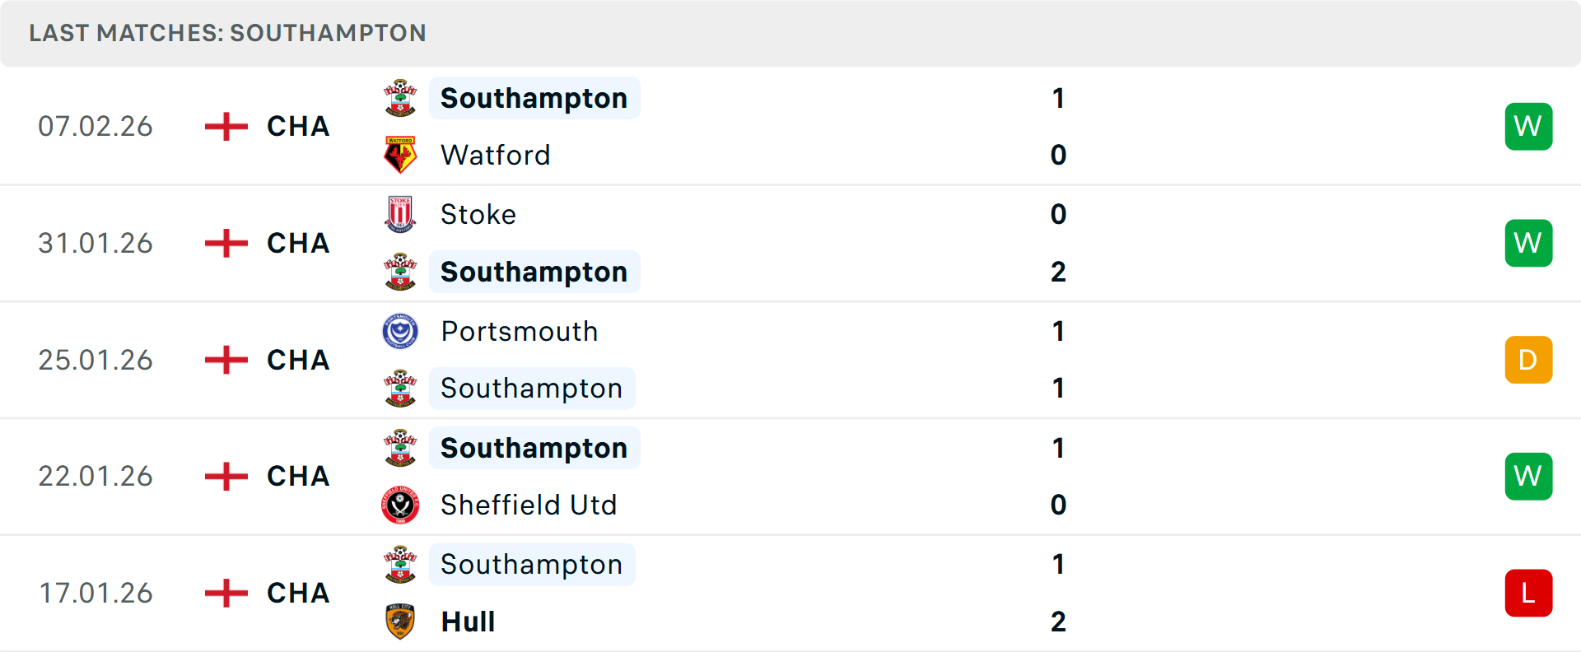Image resolution: width=1581 pixels, height=652 pixels.
Task: Click the England flag next to 07.02.26
Action: tap(224, 126)
